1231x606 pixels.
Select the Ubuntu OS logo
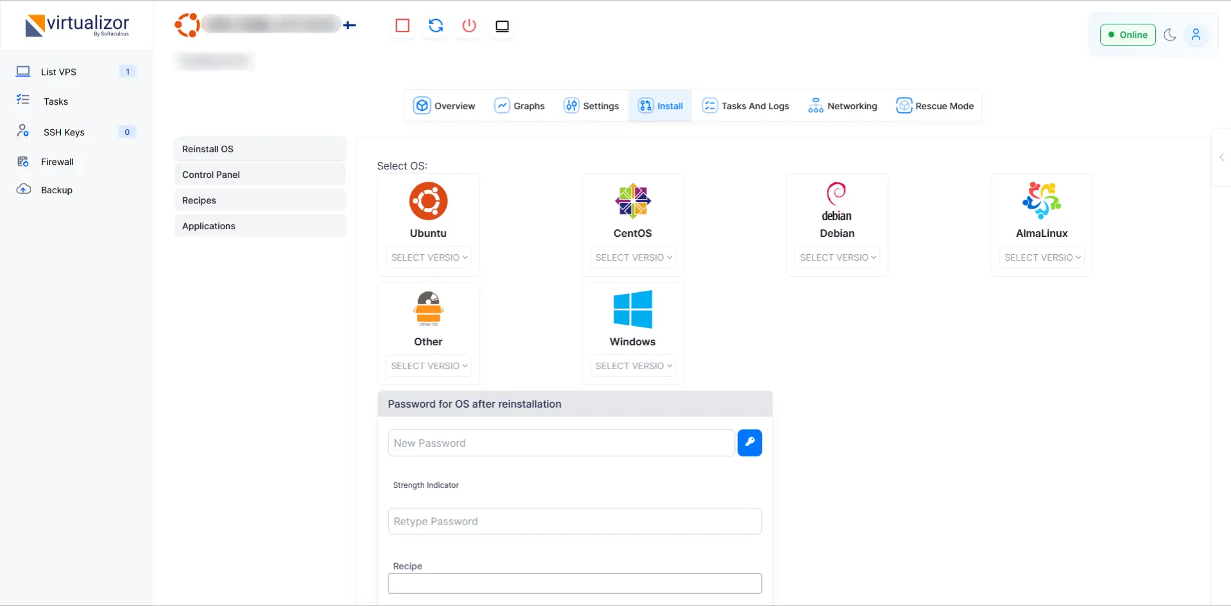click(428, 201)
